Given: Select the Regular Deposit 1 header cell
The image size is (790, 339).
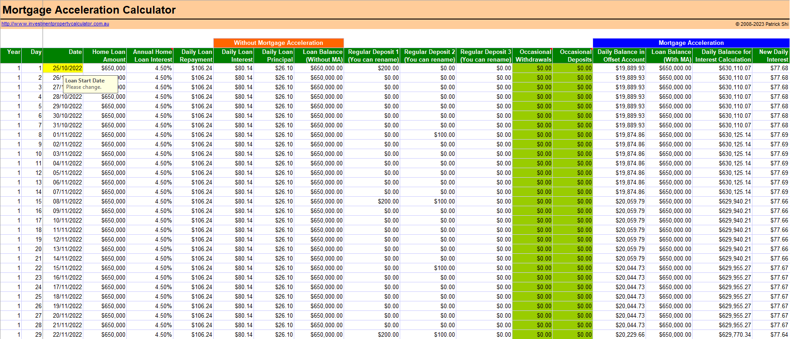Looking at the screenshot, I should click(373, 55).
